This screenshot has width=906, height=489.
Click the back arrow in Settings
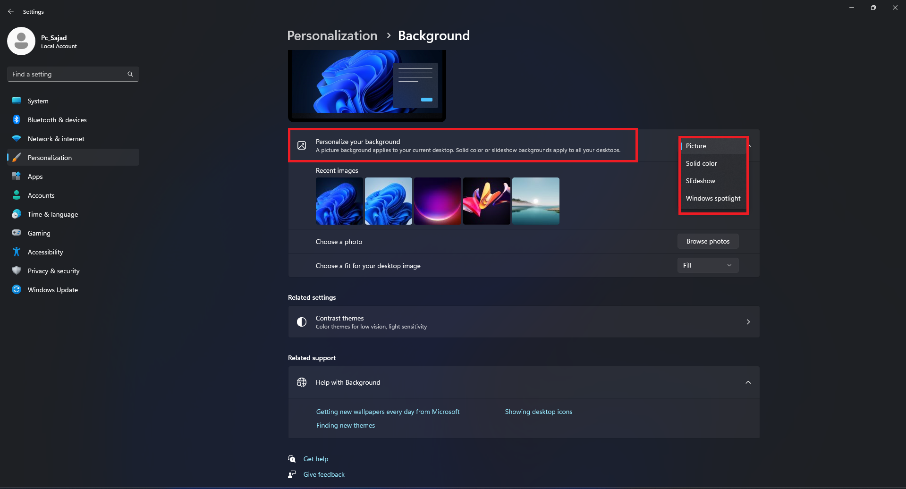coord(10,11)
